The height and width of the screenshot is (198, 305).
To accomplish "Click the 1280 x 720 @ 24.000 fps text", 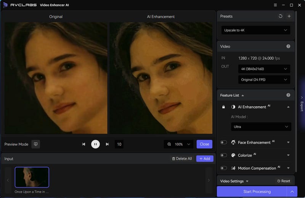I will click(259, 58).
